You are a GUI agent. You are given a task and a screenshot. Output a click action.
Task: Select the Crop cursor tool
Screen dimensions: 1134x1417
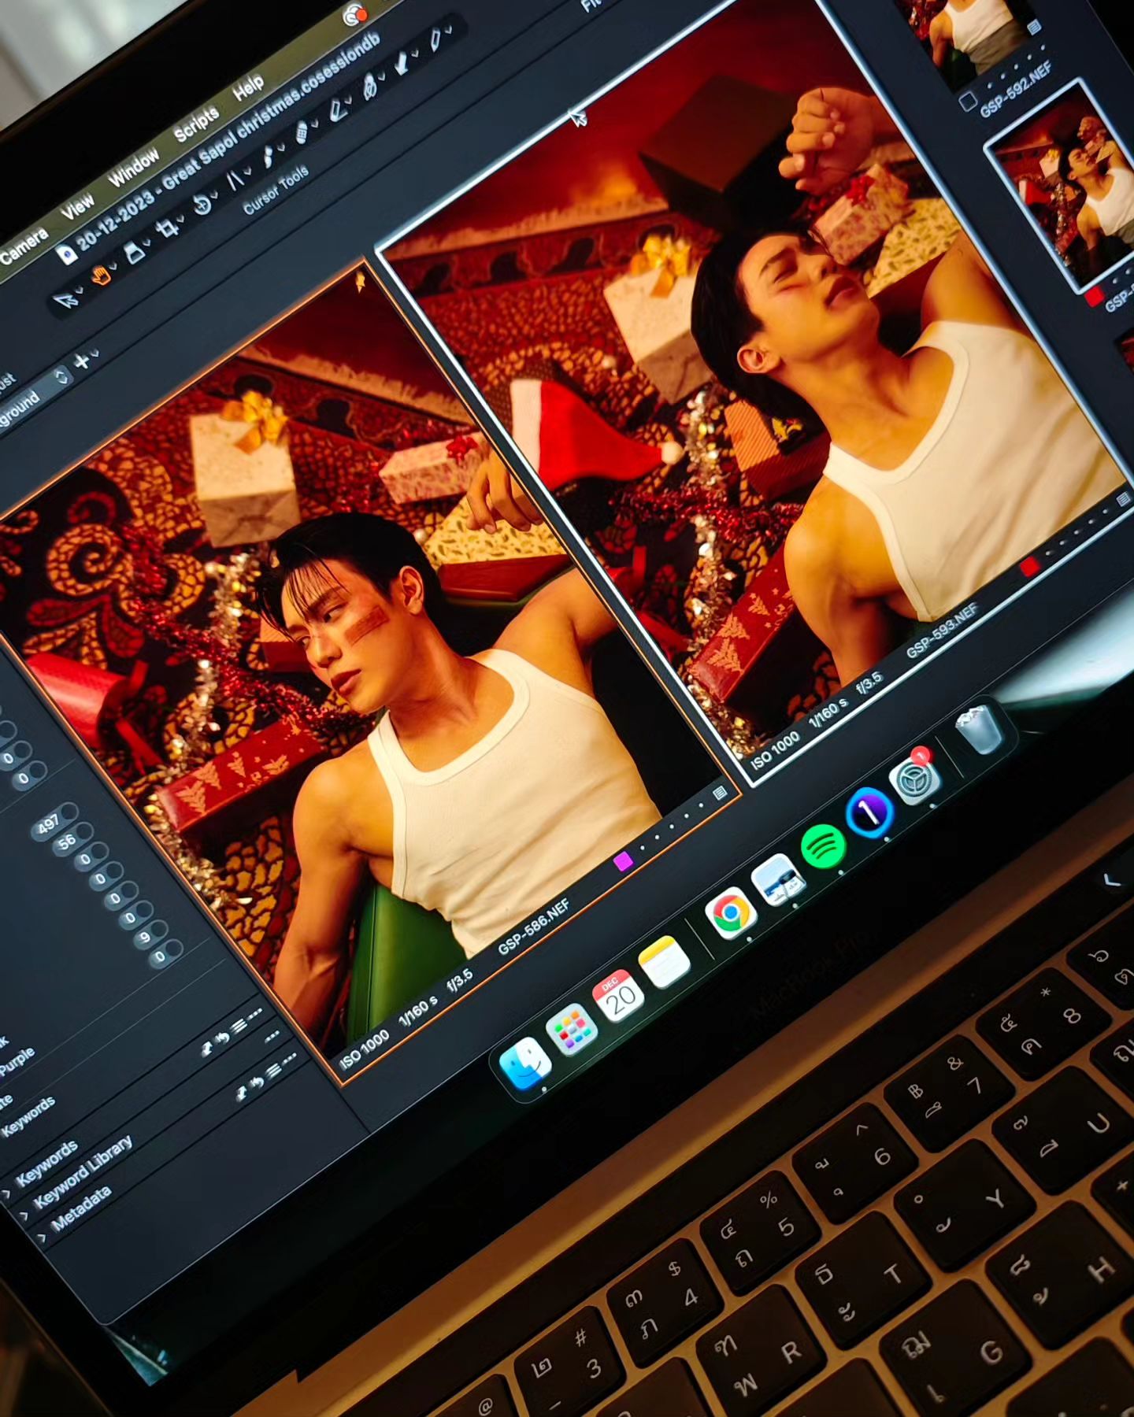click(x=167, y=228)
